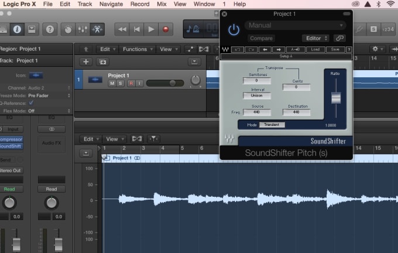
Task: Toggle the Inspector info button
Action: coord(17,29)
